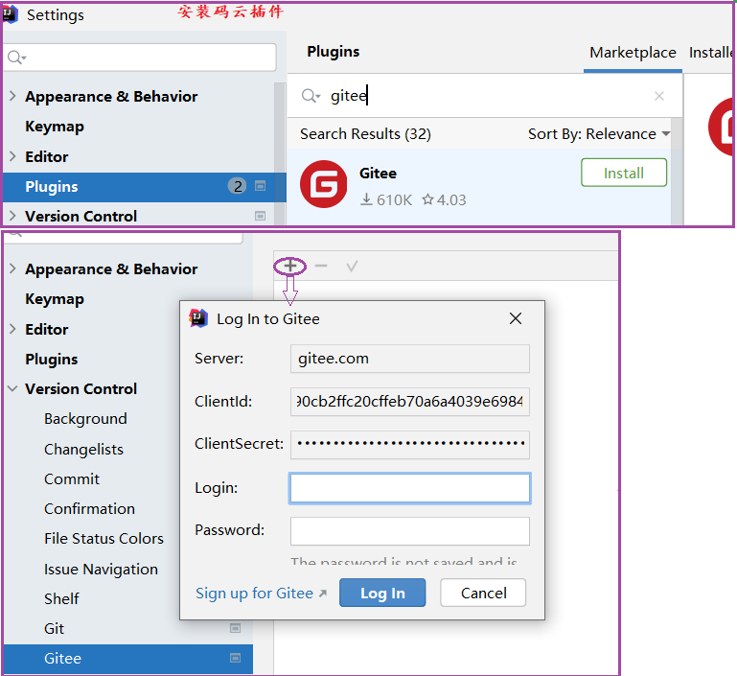Select Keymap in the upper Settings tree
737x676 pixels.
[x=54, y=127]
